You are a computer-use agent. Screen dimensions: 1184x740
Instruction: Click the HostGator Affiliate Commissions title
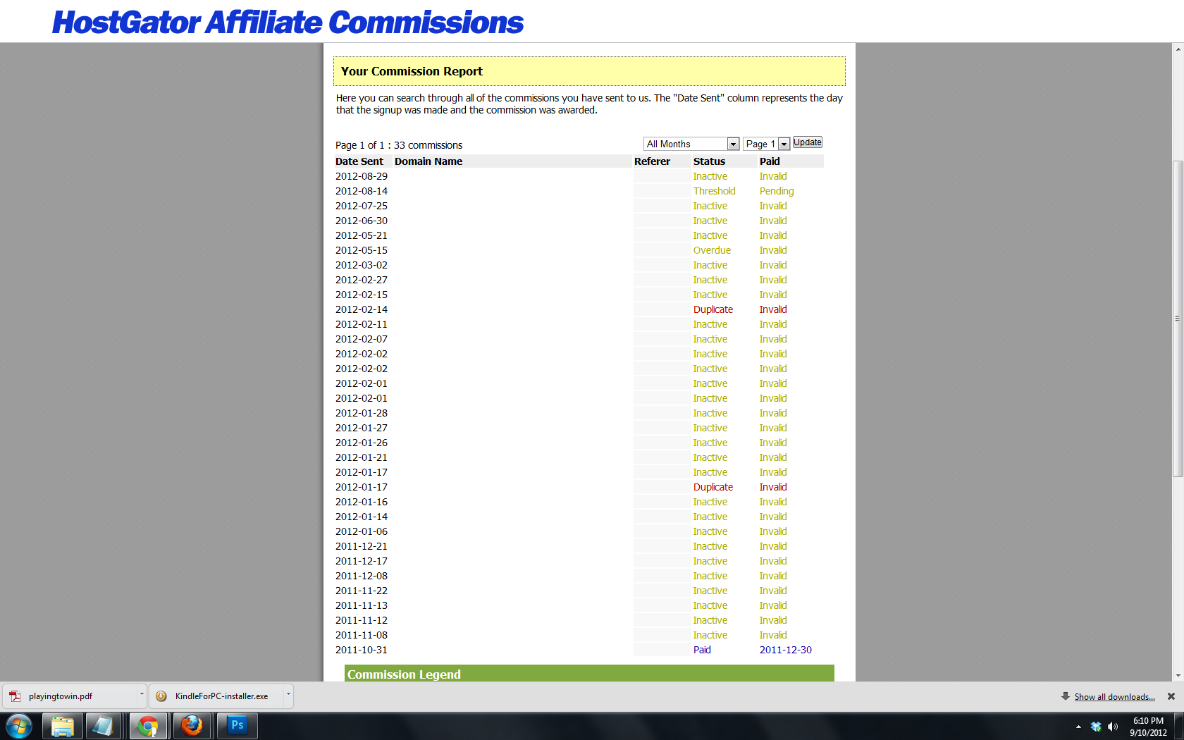click(288, 23)
